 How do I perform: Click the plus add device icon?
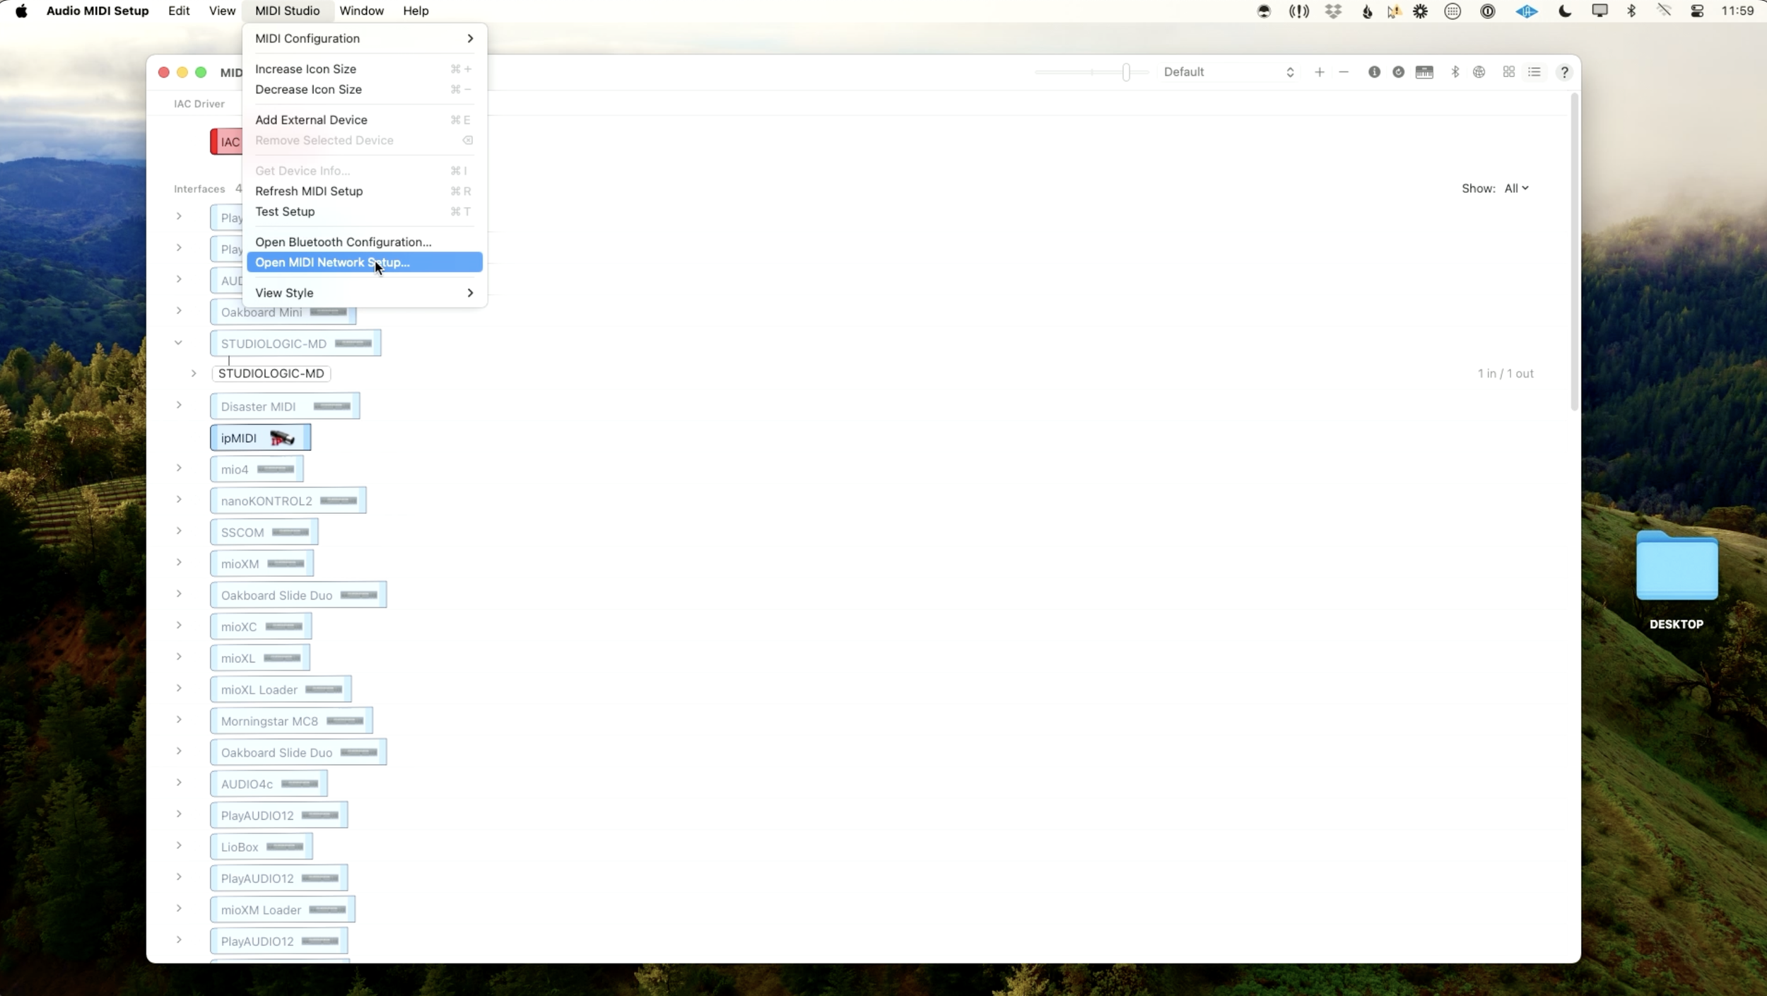(1319, 72)
